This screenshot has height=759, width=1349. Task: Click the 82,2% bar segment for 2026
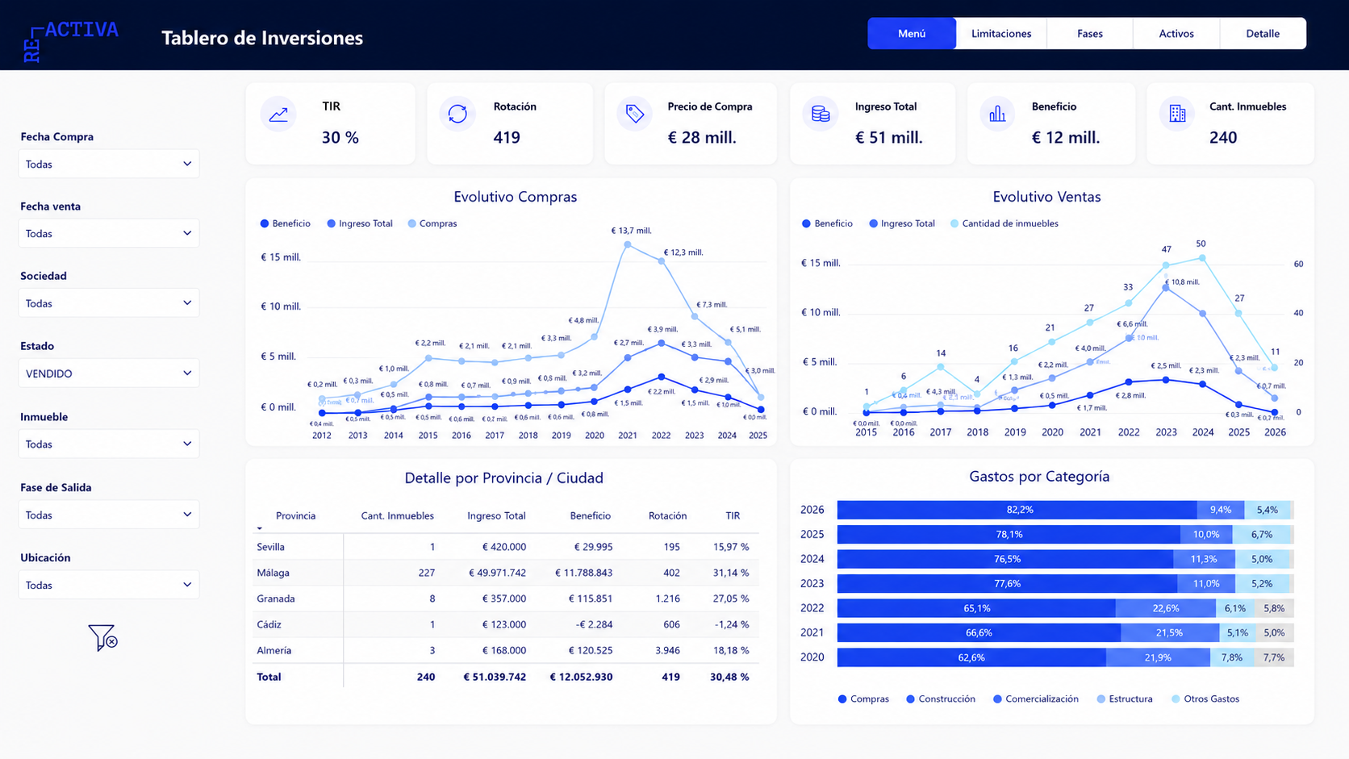click(1017, 510)
